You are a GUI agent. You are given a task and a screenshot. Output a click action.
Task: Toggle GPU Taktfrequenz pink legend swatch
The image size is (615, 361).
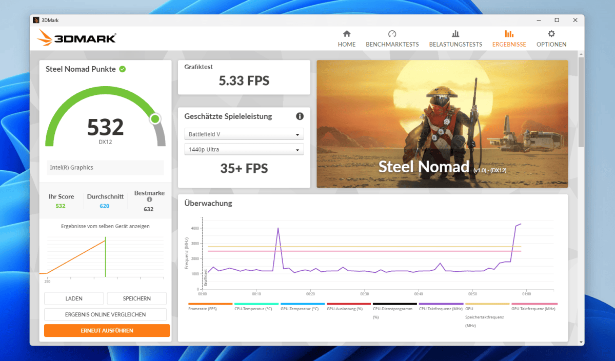coord(534,304)
